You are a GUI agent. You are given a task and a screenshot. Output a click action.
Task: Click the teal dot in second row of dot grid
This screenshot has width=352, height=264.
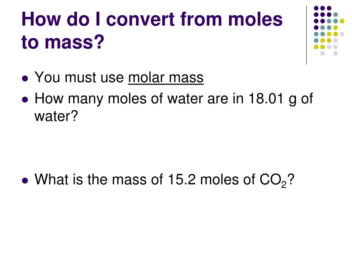tap(335, 14)
